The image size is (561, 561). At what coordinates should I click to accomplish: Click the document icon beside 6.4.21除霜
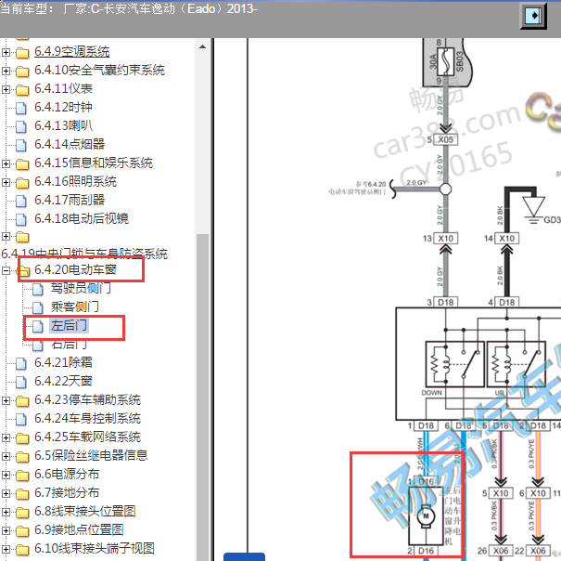click(21, 363)
